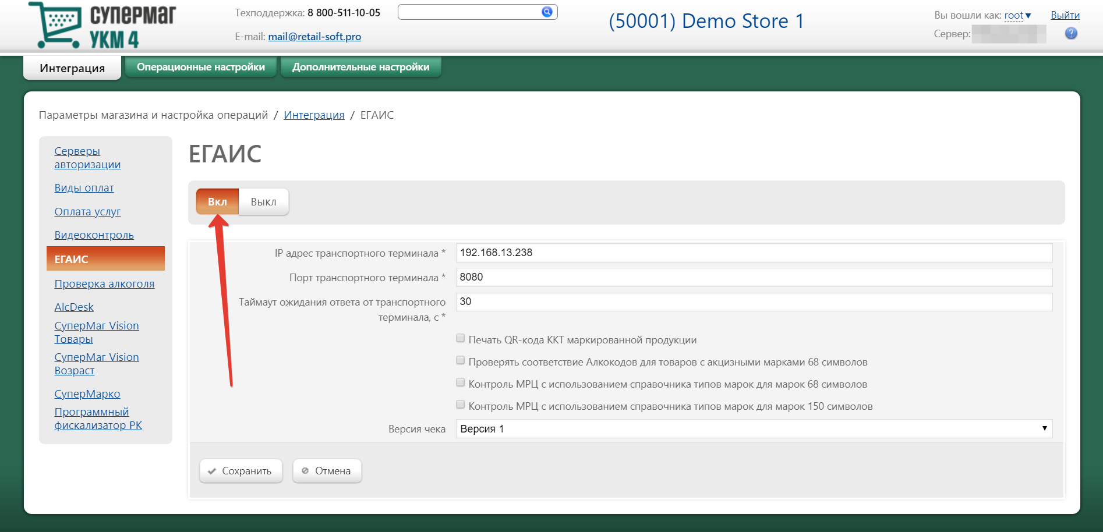Follow the Интеграция breadcrumb link
The width and height of the screenshot is (1103, 532).
click(x=314, y=115)
